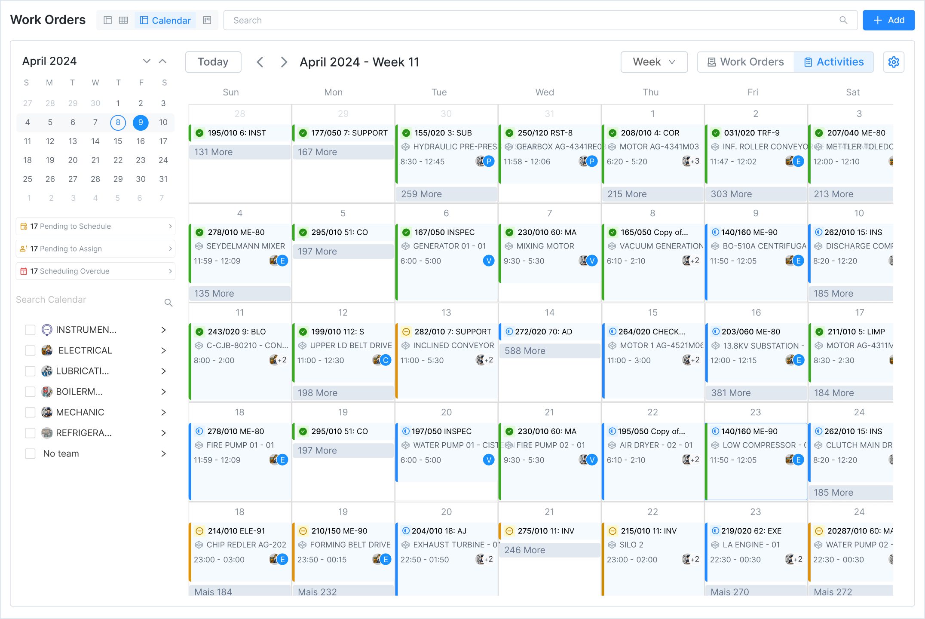
Task: Switch to the Work Orders tab
Action: pyautogui.click(x=746, y=62)
